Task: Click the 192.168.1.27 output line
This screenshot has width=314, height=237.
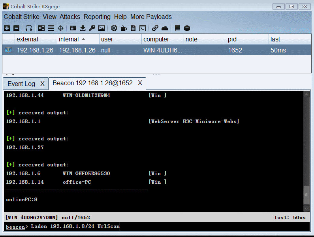Action: pyautogui.click(x=25, y=147)
